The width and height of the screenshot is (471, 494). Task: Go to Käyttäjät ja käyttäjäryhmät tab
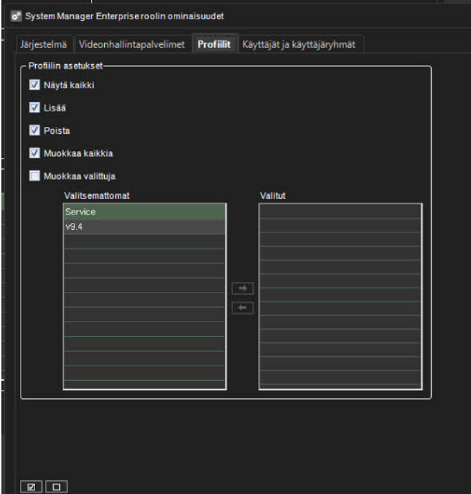[297, 44]
